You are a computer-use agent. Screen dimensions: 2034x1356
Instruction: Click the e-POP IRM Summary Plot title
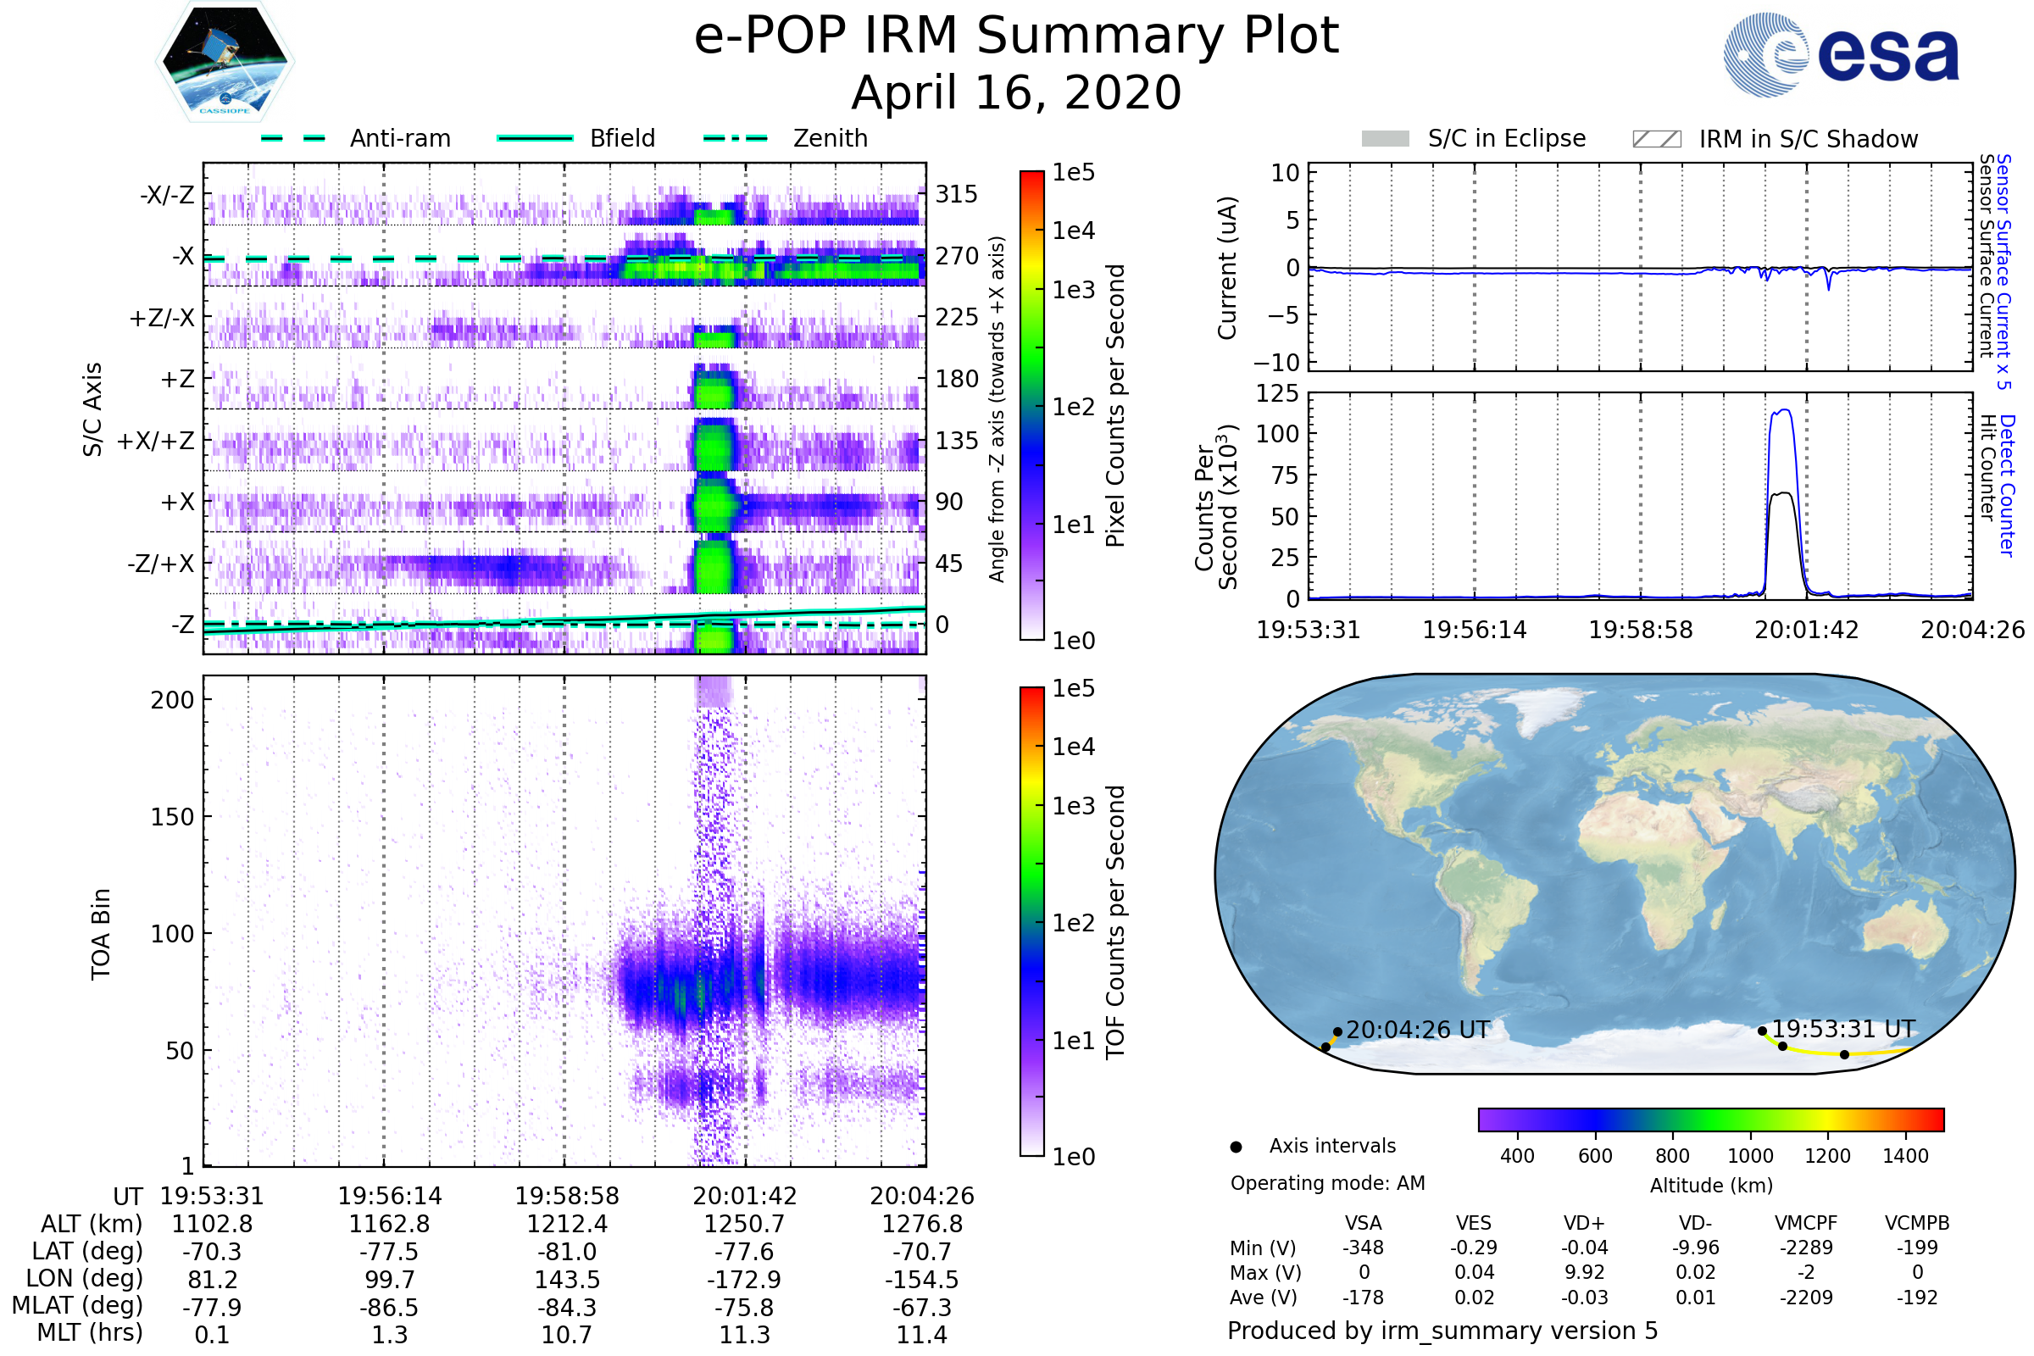[x=1016, y=36]
